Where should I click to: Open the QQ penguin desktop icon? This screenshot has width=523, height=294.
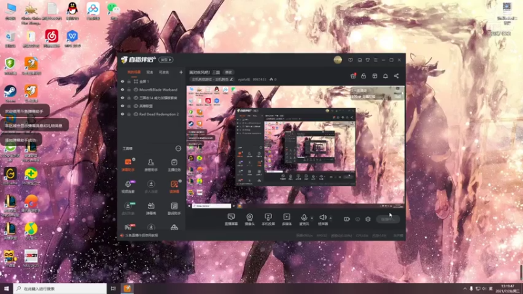(73, 11)
